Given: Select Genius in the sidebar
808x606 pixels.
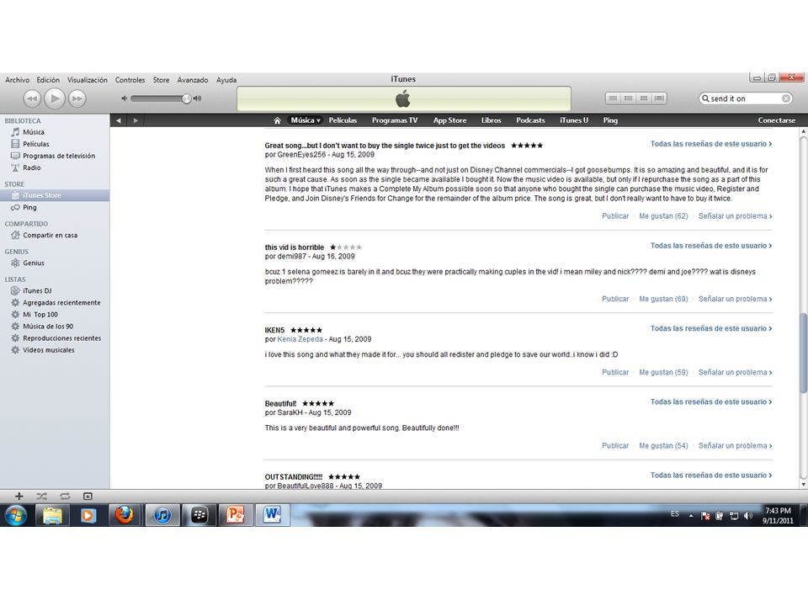Looking at the screenshot, I should click(55, 263).
